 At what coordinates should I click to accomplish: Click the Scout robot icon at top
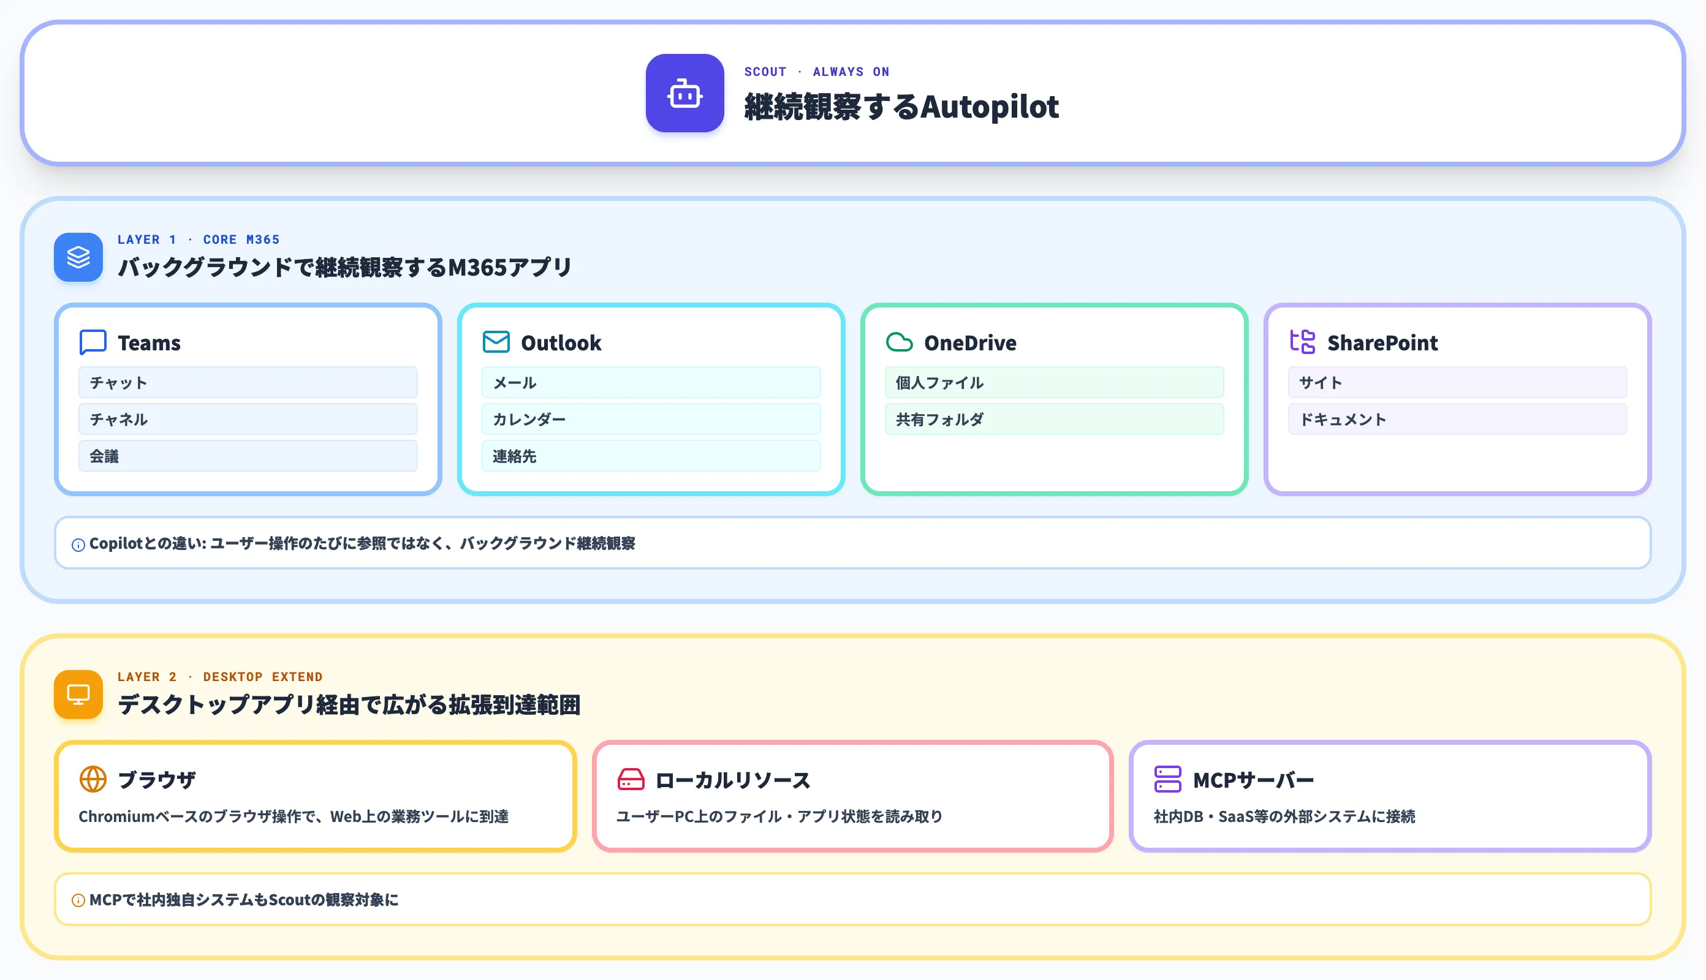click(x=684, y=93)
